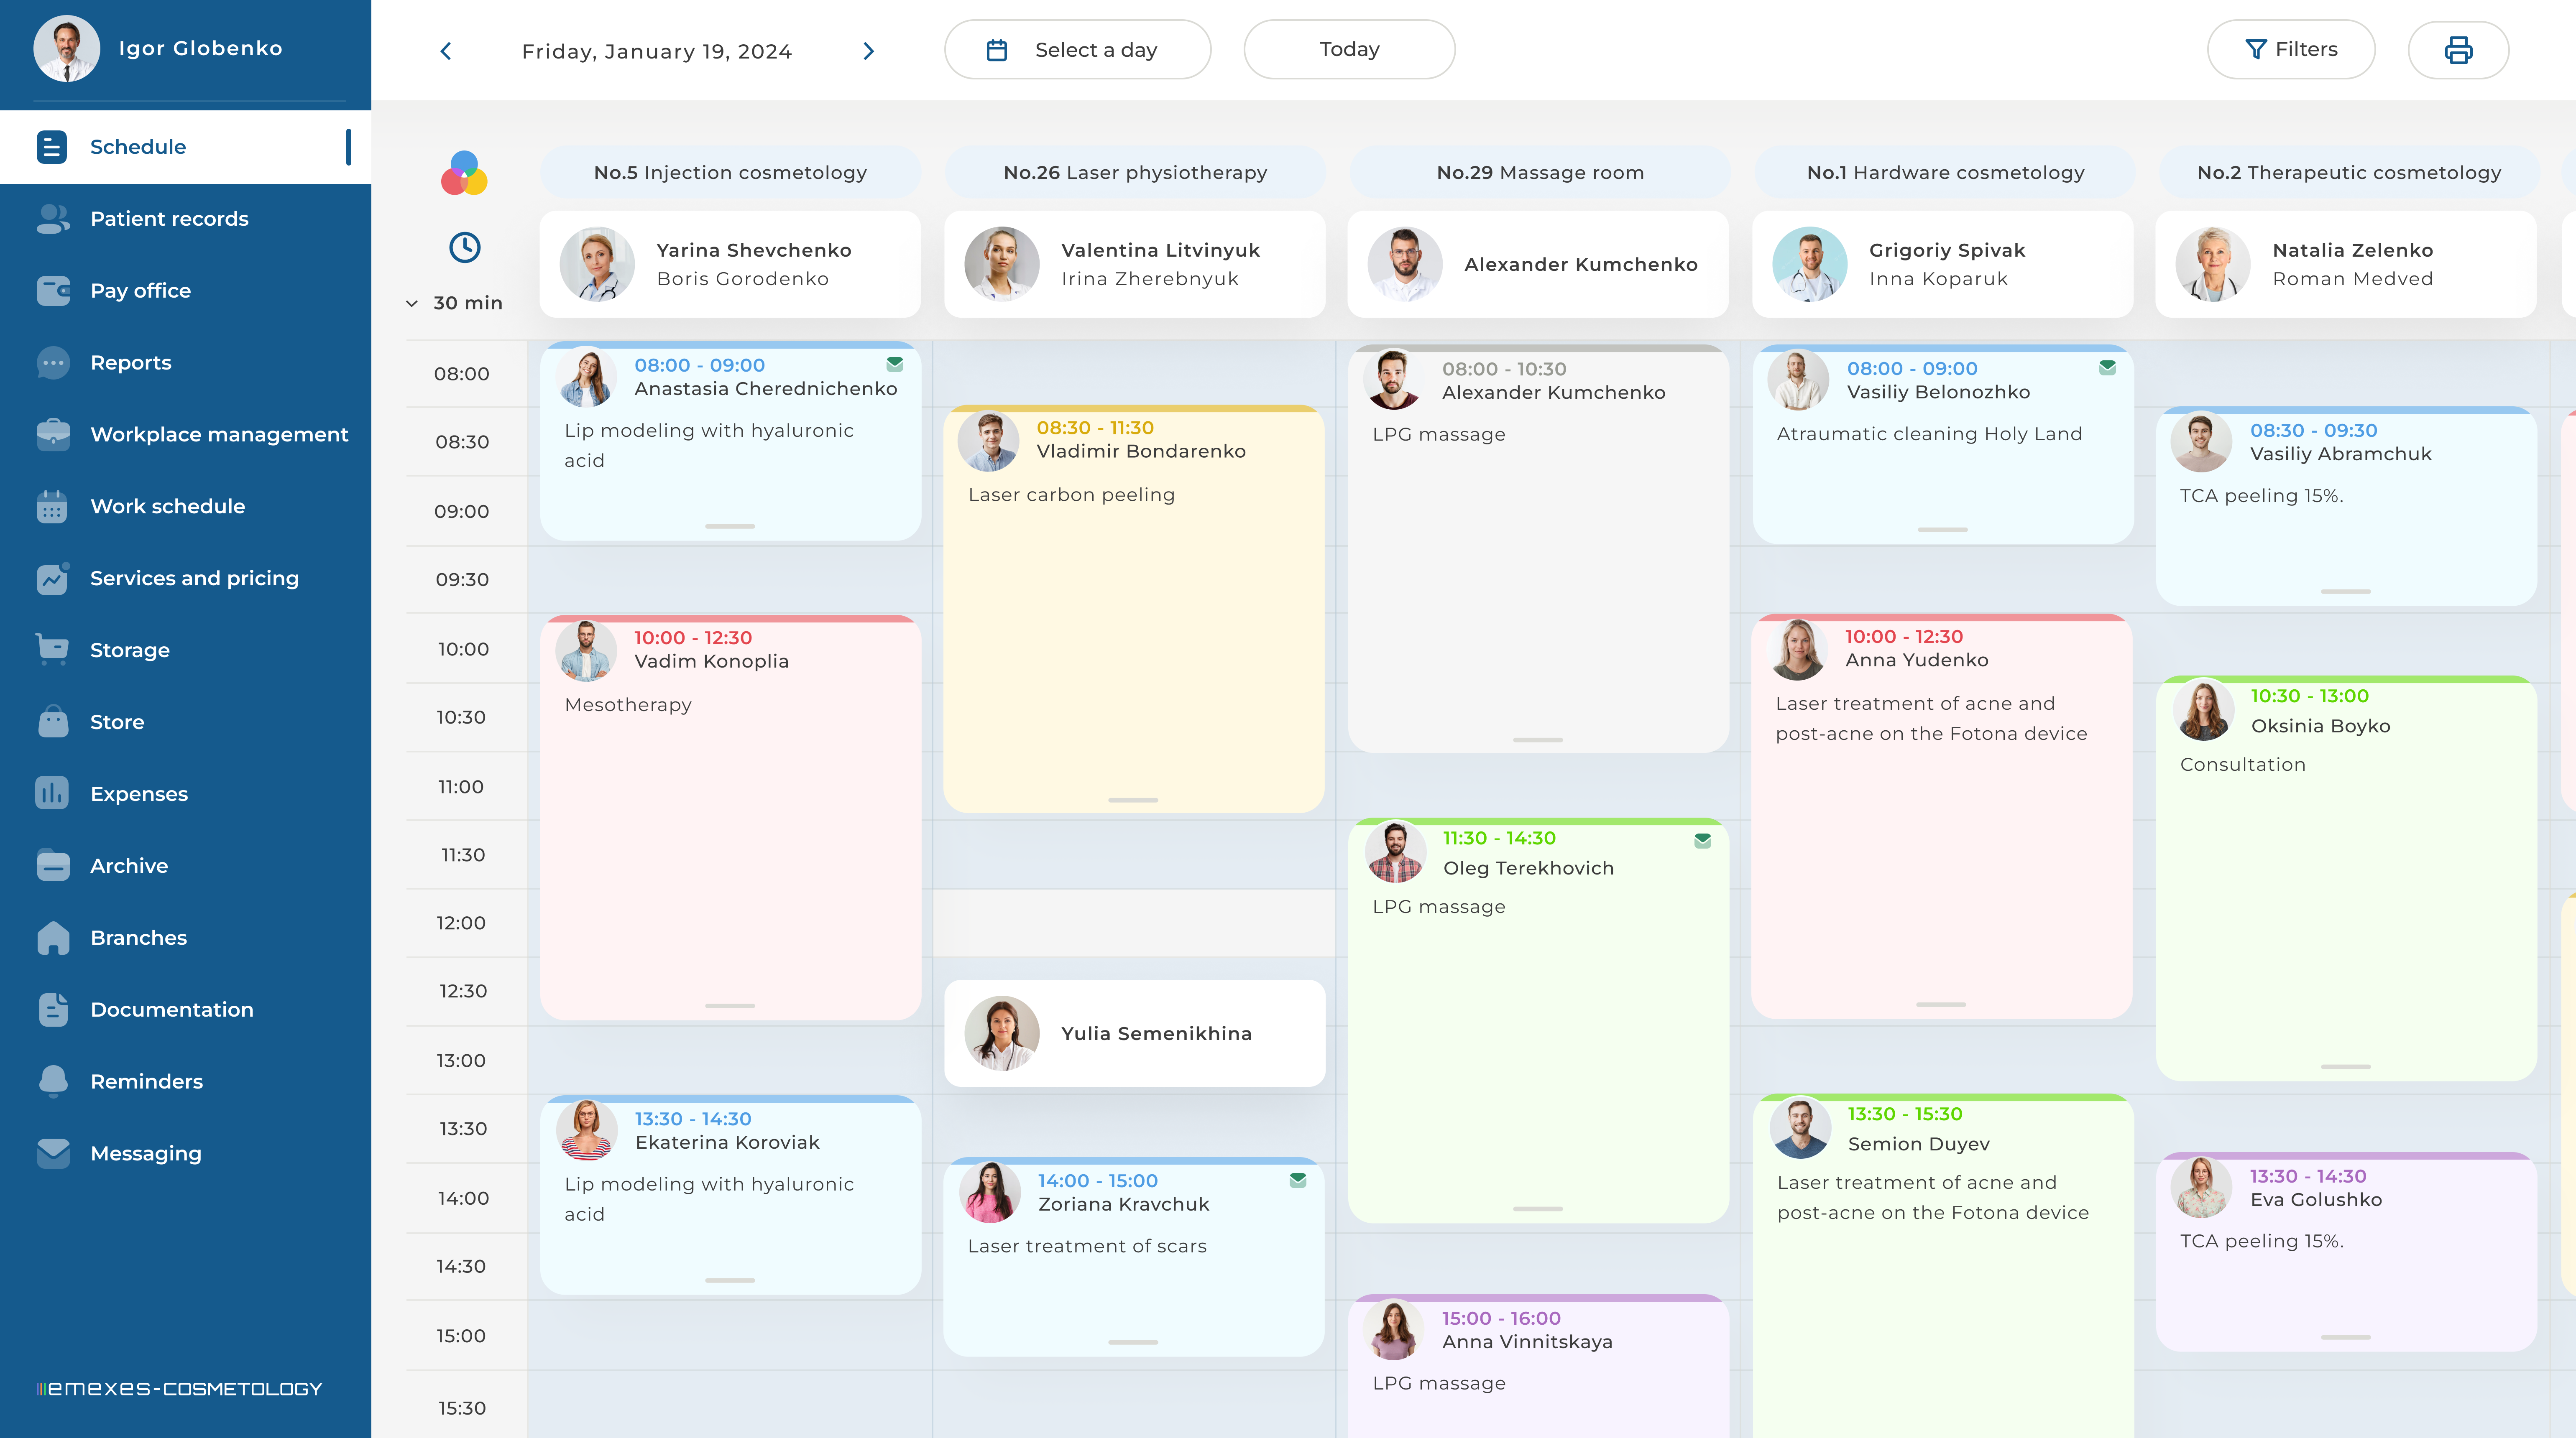Open the Select a day date picker
The image size is (2576, 1438).
pyautogui.click(x=1077, y=50)
